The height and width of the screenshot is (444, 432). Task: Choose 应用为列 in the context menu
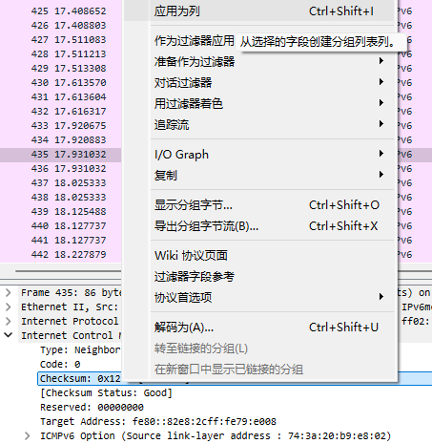(258, 11)
